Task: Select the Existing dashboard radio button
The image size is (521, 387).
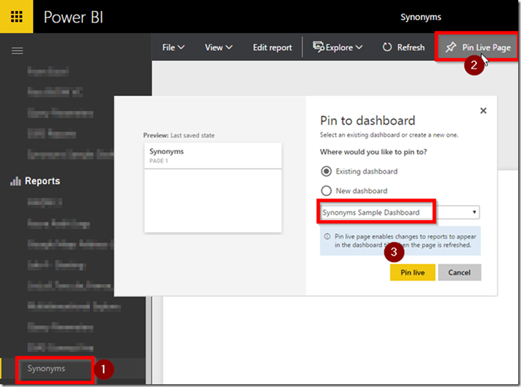Action: point(326,171)
